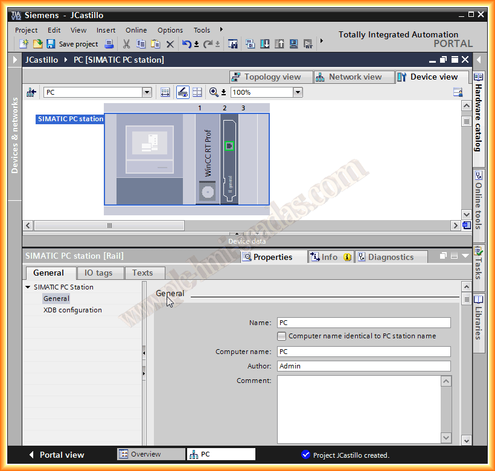
Task: Click the horizontal scrollbar thumb in device view
Action: 109,226
